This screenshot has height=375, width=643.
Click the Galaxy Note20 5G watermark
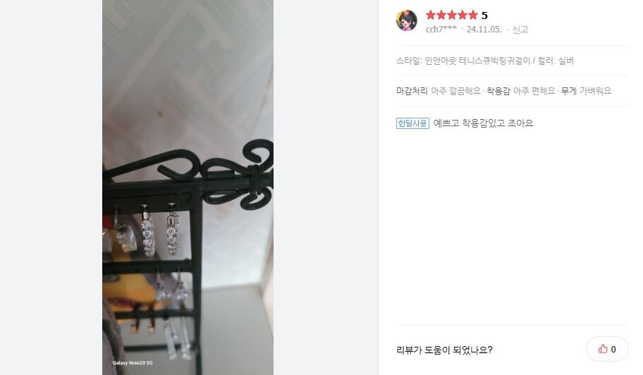133,363
